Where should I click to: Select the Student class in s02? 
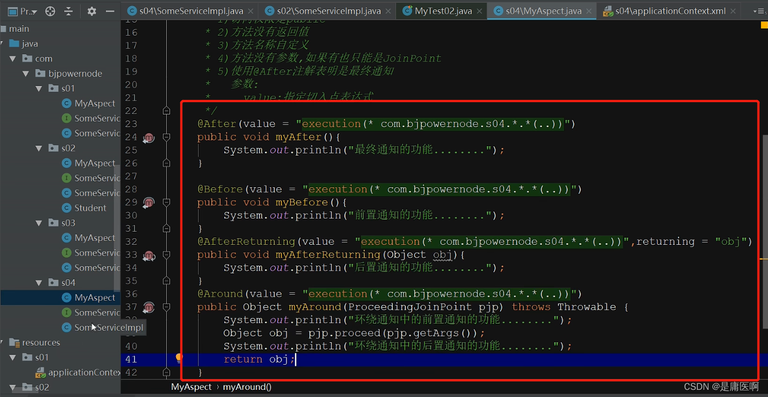(x=84, y=208)
